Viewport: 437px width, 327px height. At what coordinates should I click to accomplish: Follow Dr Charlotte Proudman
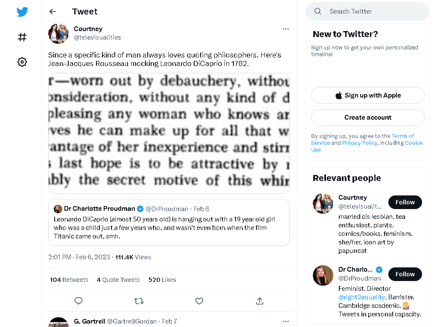(x=405, y=274)
